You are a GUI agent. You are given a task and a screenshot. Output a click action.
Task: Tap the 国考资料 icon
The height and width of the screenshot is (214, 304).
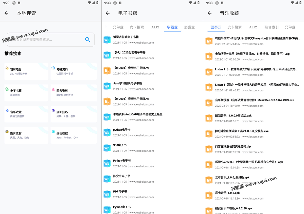point(53,89)
